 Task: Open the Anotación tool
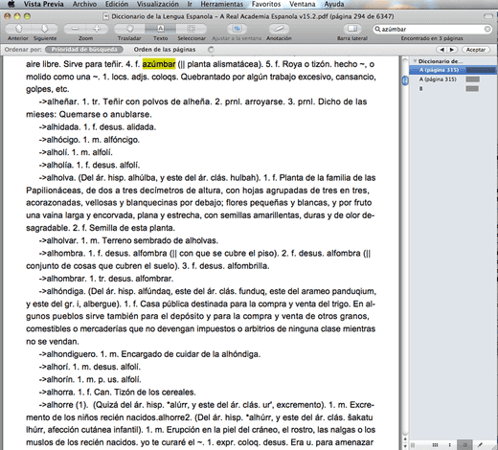pos(279,29)
